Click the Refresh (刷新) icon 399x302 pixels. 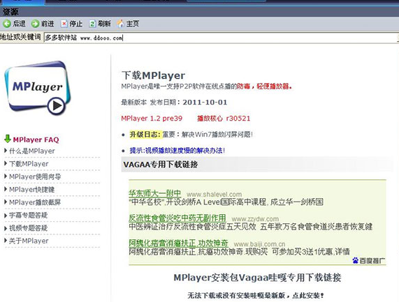[92, 24]
